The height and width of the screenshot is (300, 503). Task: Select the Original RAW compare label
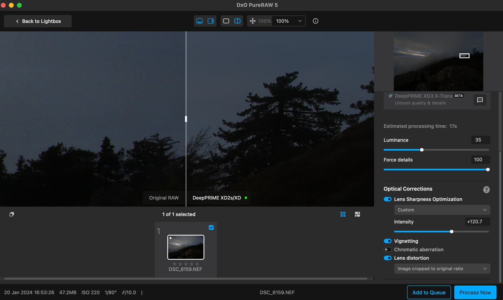(x=164, y=198)
